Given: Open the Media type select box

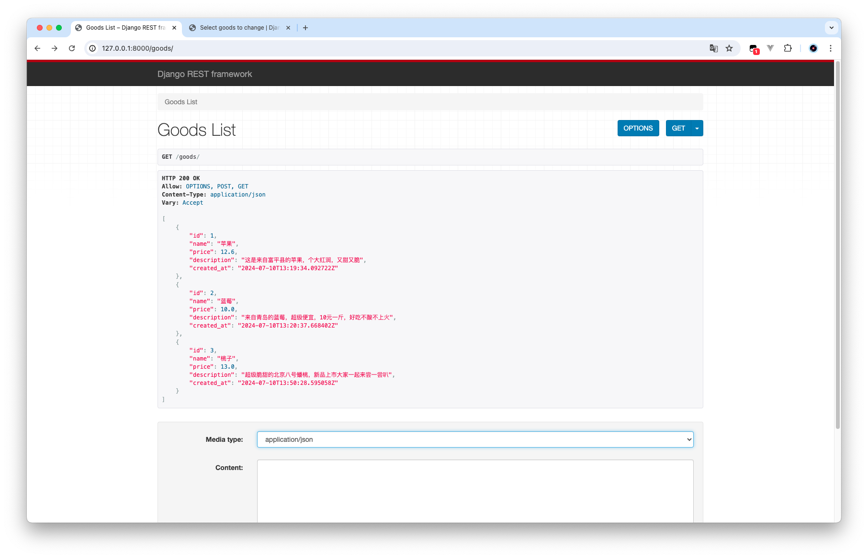Looking at the screenshot, I should pos(475,439).
